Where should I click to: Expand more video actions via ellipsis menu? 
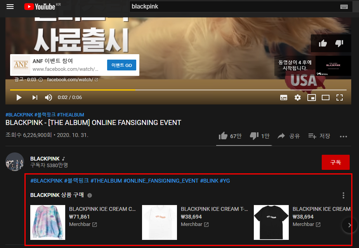pyautogui.click(x=343, y=136)
